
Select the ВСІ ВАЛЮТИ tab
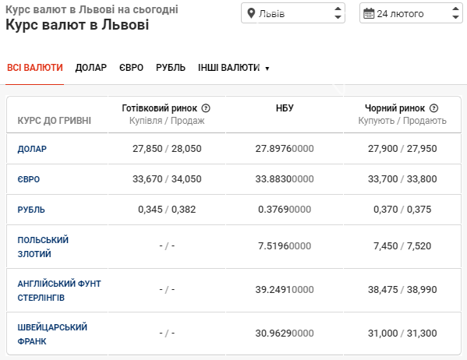click(x=35, y=68)
